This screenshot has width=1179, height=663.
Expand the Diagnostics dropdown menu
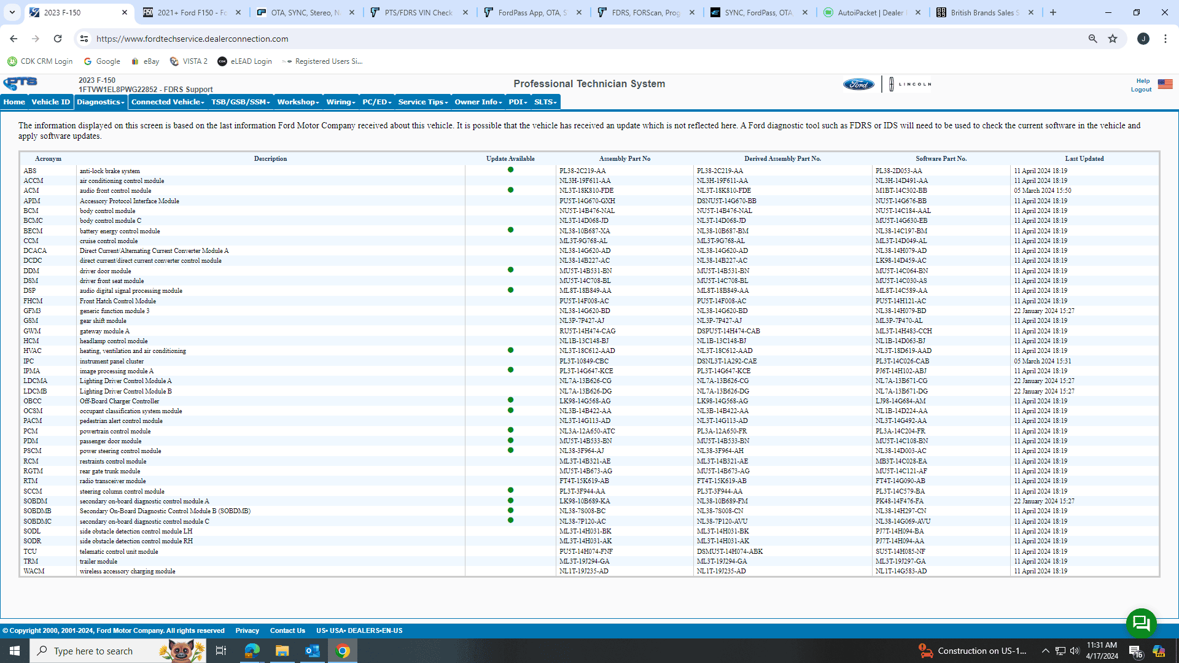pyautogui.click(x=101, y=102)
